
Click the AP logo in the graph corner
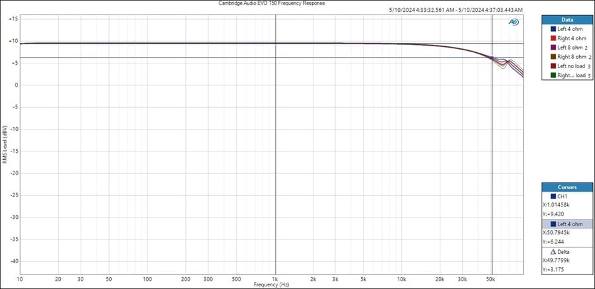click(x=514, y=22)
